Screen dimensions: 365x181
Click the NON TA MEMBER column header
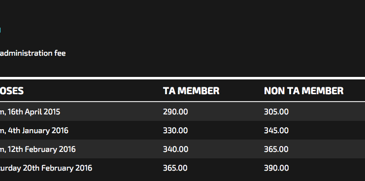304,91
